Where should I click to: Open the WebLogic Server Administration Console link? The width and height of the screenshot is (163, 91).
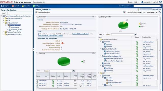[x=50, y=36]
